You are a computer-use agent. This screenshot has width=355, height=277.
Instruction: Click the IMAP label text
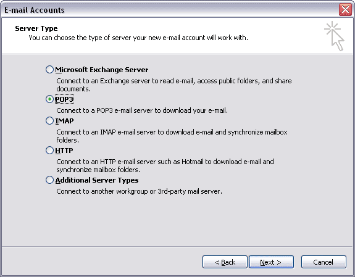click(65, 121)
